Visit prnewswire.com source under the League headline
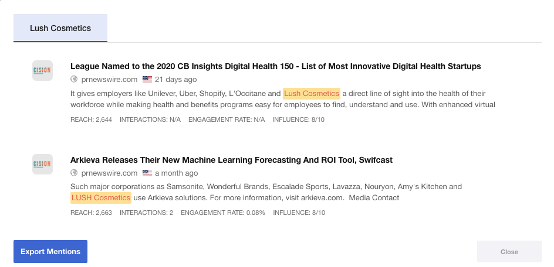The height and width of the screenshot is (267, 554). 109,80
